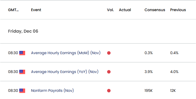
Task: Click red volatility dot for Earnings YoY
Action: [109, 72]
